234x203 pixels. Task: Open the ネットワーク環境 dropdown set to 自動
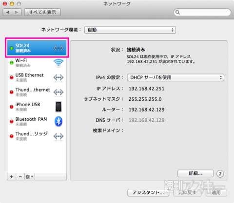click(x=130, y=30)
